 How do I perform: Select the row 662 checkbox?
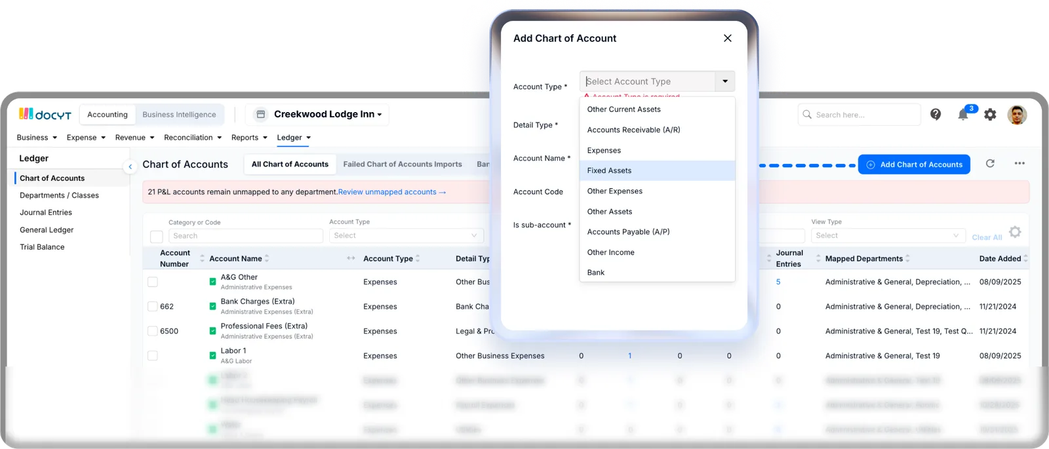click(153, 306)
